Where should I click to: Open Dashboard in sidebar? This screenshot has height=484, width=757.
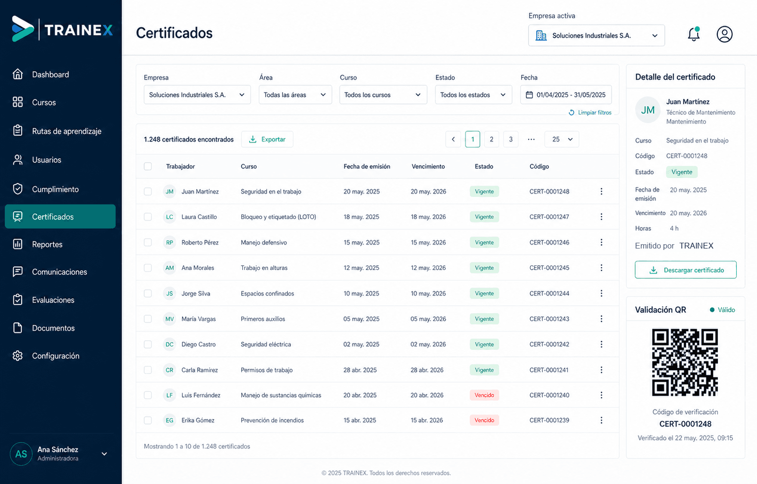tap(60, 74)
